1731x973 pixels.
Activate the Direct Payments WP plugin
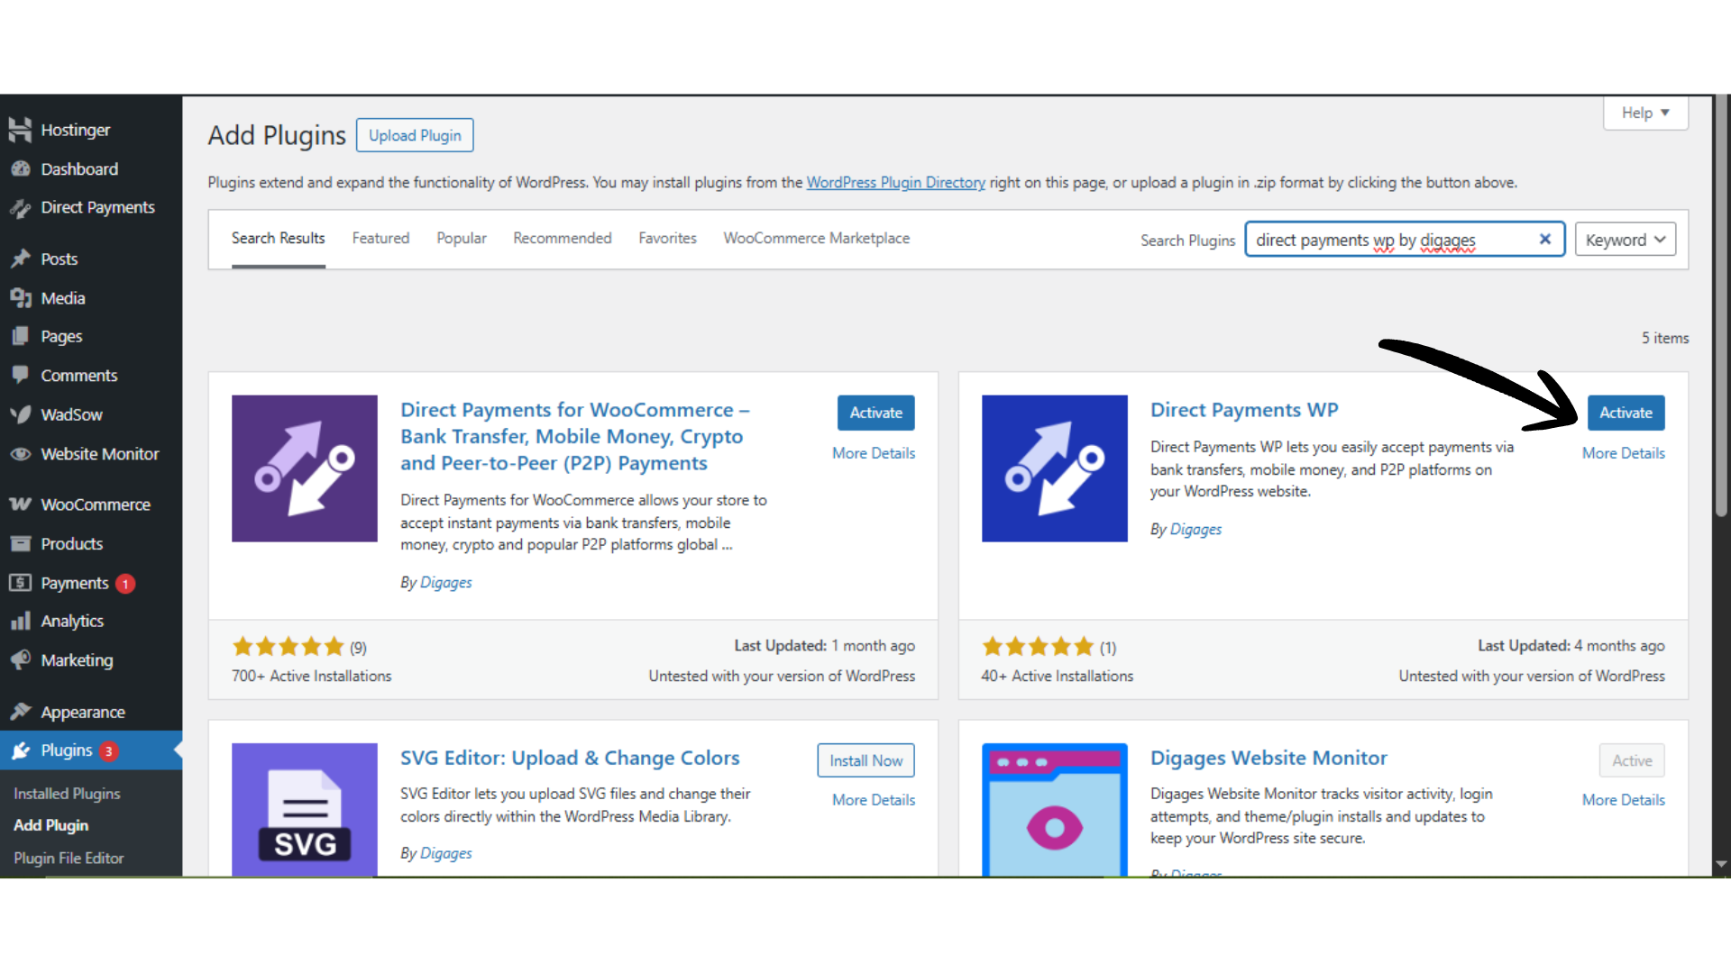[1626, 413]
